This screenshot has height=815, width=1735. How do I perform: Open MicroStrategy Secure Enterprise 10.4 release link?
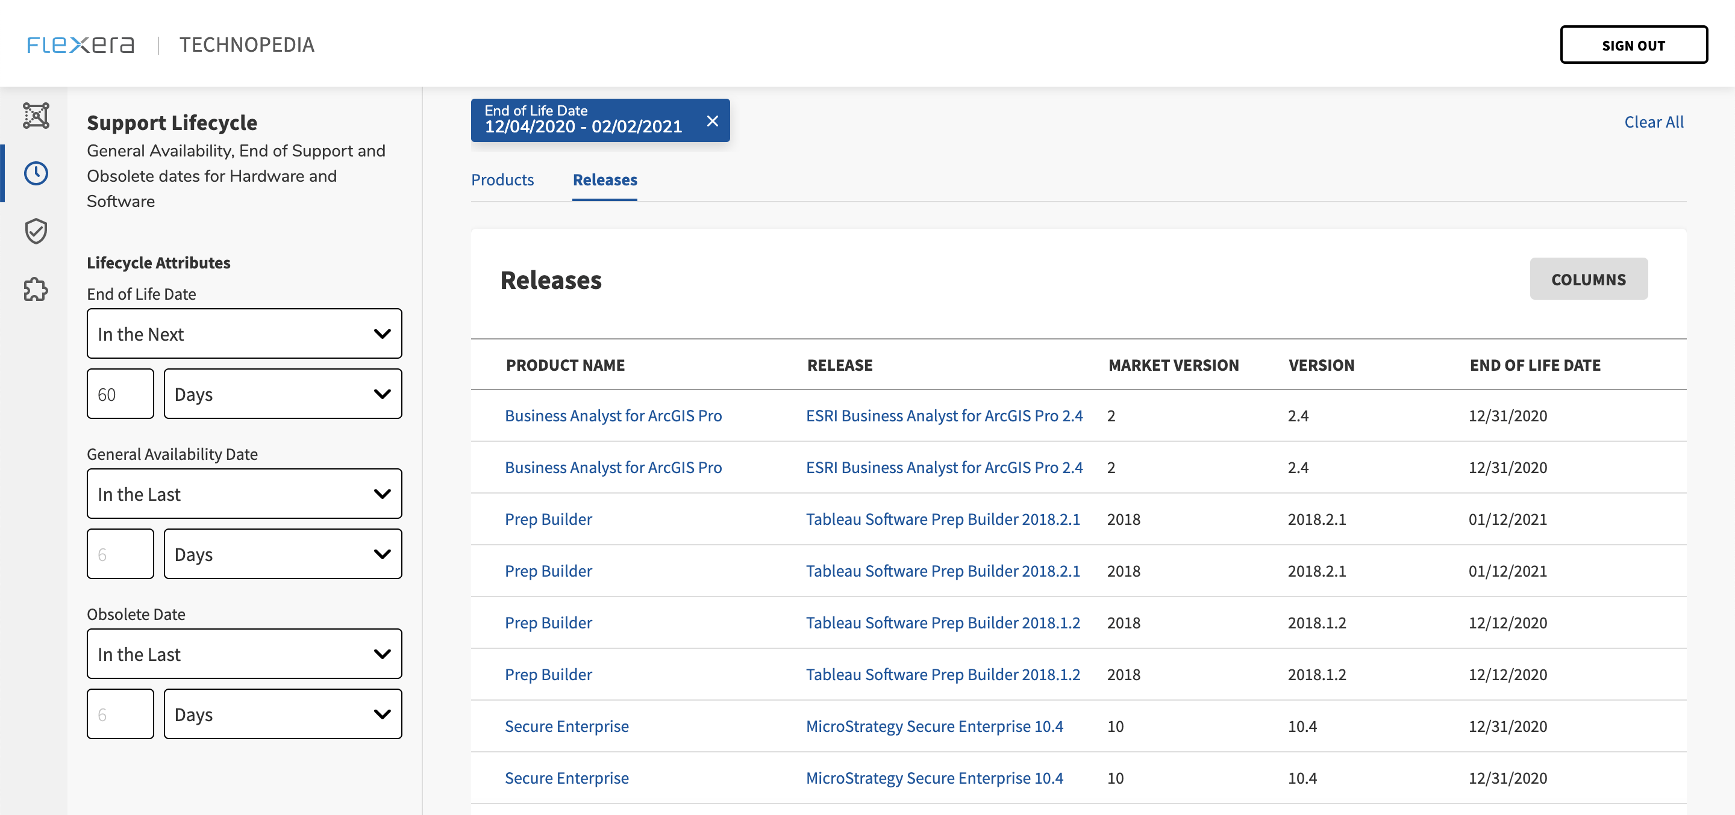(934, 726)
